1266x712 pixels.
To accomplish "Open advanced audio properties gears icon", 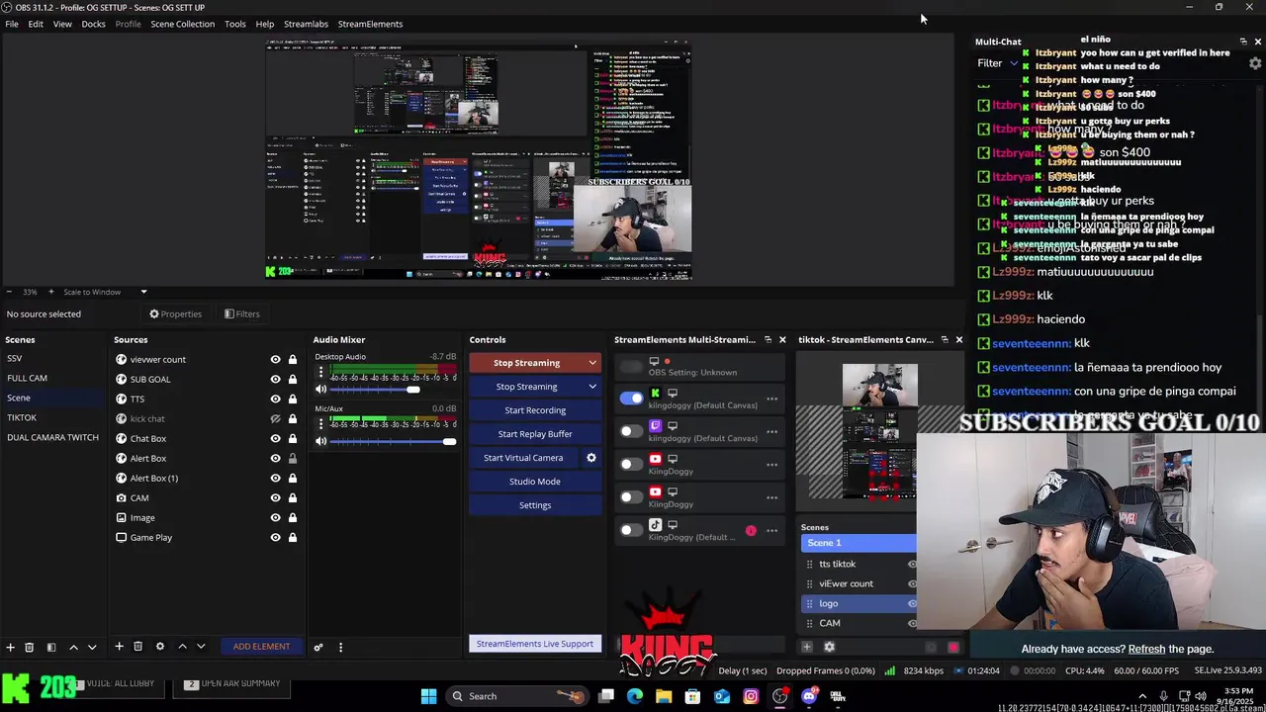I will pyautogui.click(x=318, y=648).
